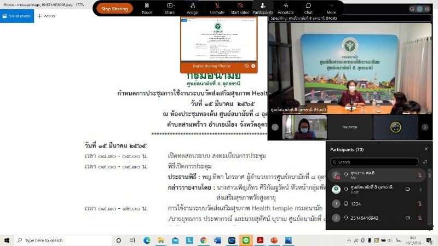Open the Annotate tool

285,8
